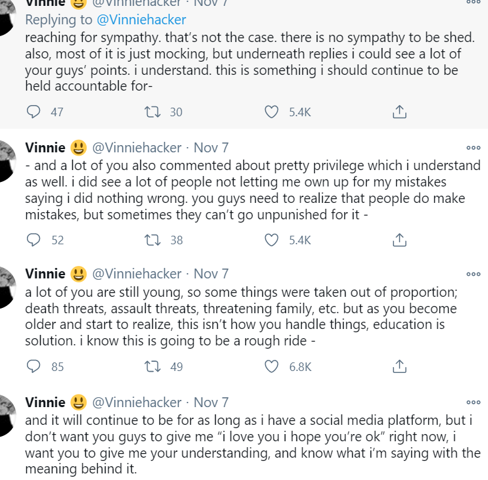488x480 pixels.
Task: Open more options on pretty privilege tweet
Action: pyautogui.click(x=474, y=148)
